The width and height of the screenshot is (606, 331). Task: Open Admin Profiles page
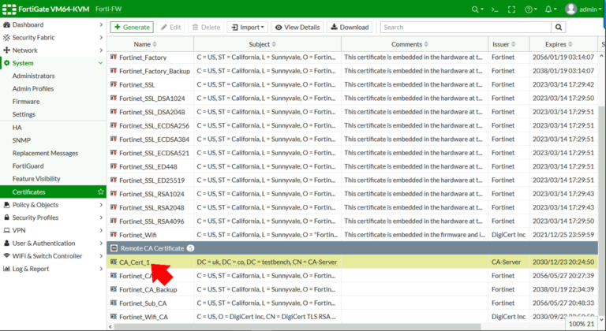coord(33,88)
